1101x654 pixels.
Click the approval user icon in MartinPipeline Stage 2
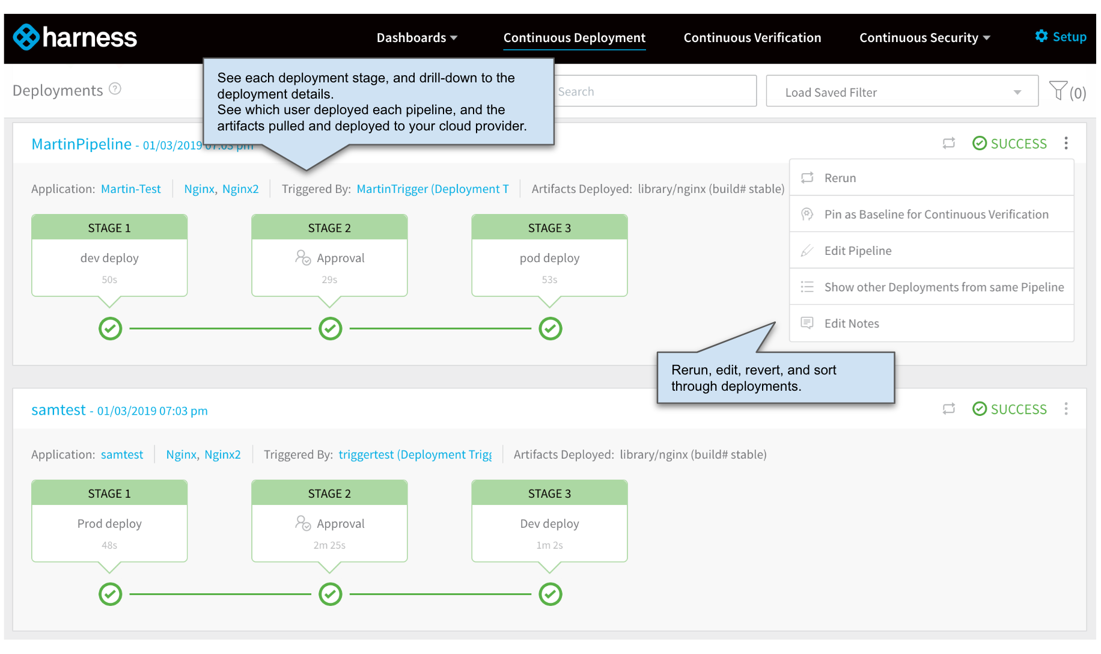[303, 257]
